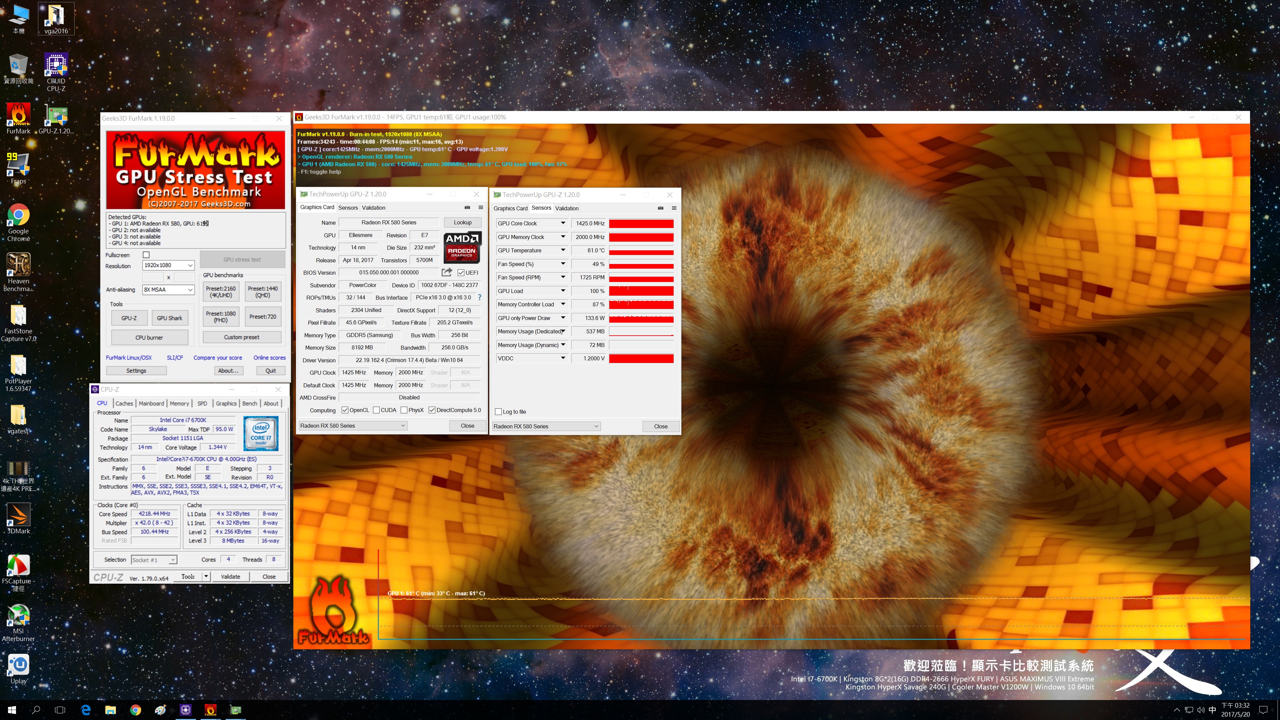Open File Explorer from the taskbar
The width and height of the screenshot is (1280, 720).
point(110,710)
